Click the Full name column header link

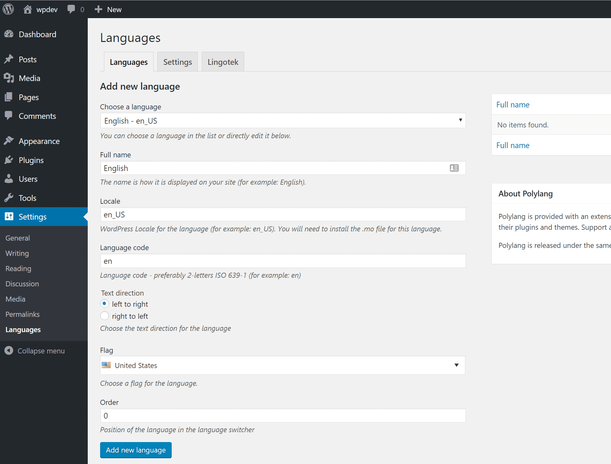pos(513,104)
